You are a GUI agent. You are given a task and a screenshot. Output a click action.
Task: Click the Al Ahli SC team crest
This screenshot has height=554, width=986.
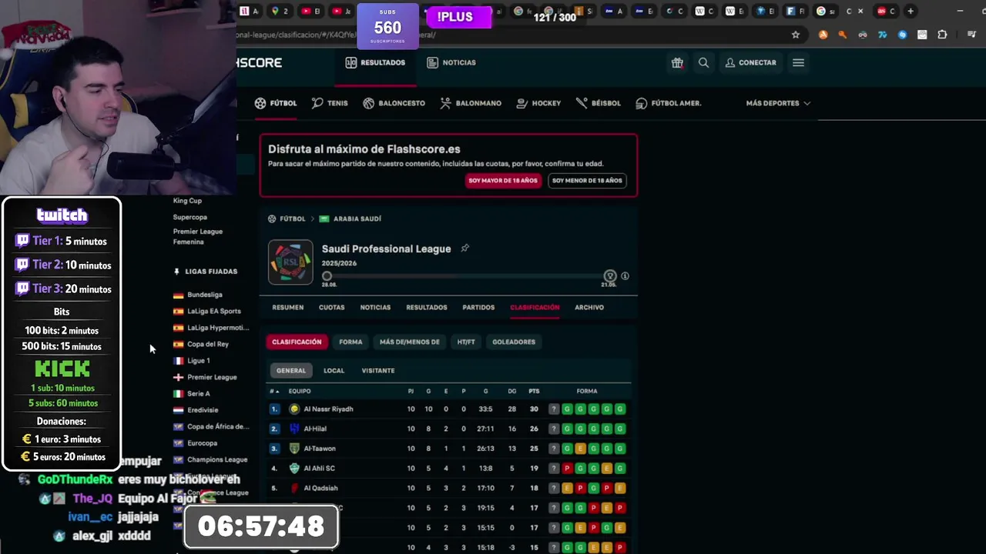(294, 469)
